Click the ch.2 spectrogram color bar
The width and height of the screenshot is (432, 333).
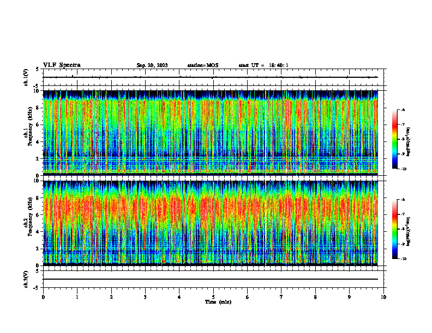click(394, 229)
